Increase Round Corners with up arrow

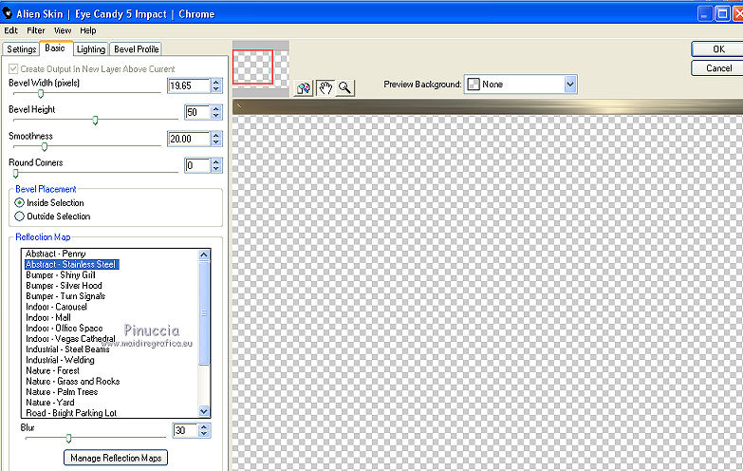coord(216,161)
